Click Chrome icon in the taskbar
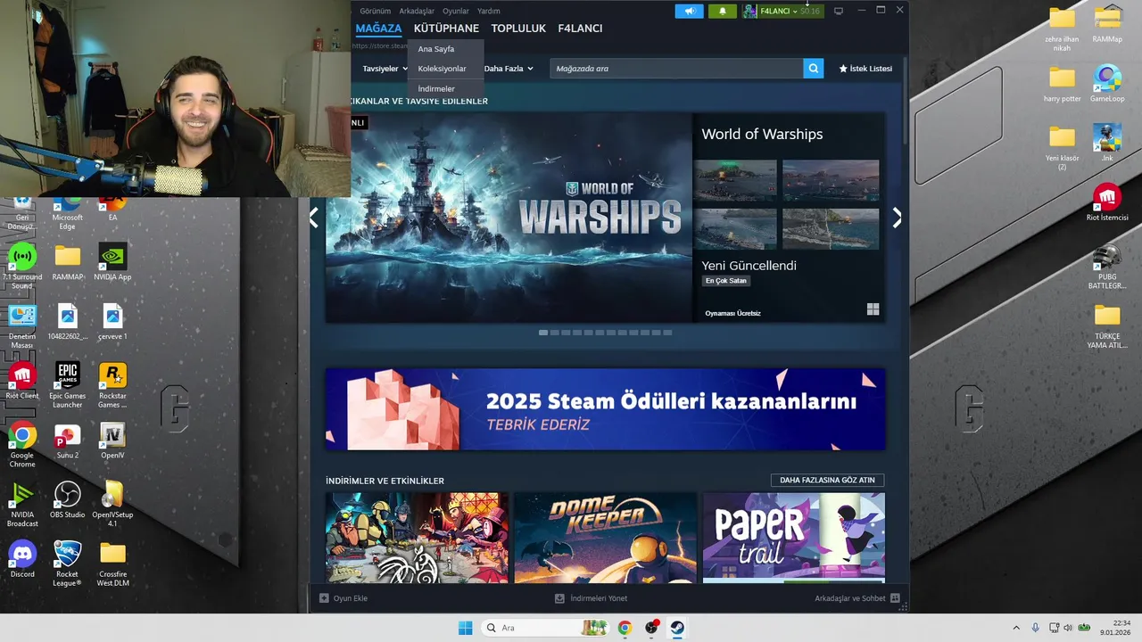1142x642 pixels. (x=625, y=628)
